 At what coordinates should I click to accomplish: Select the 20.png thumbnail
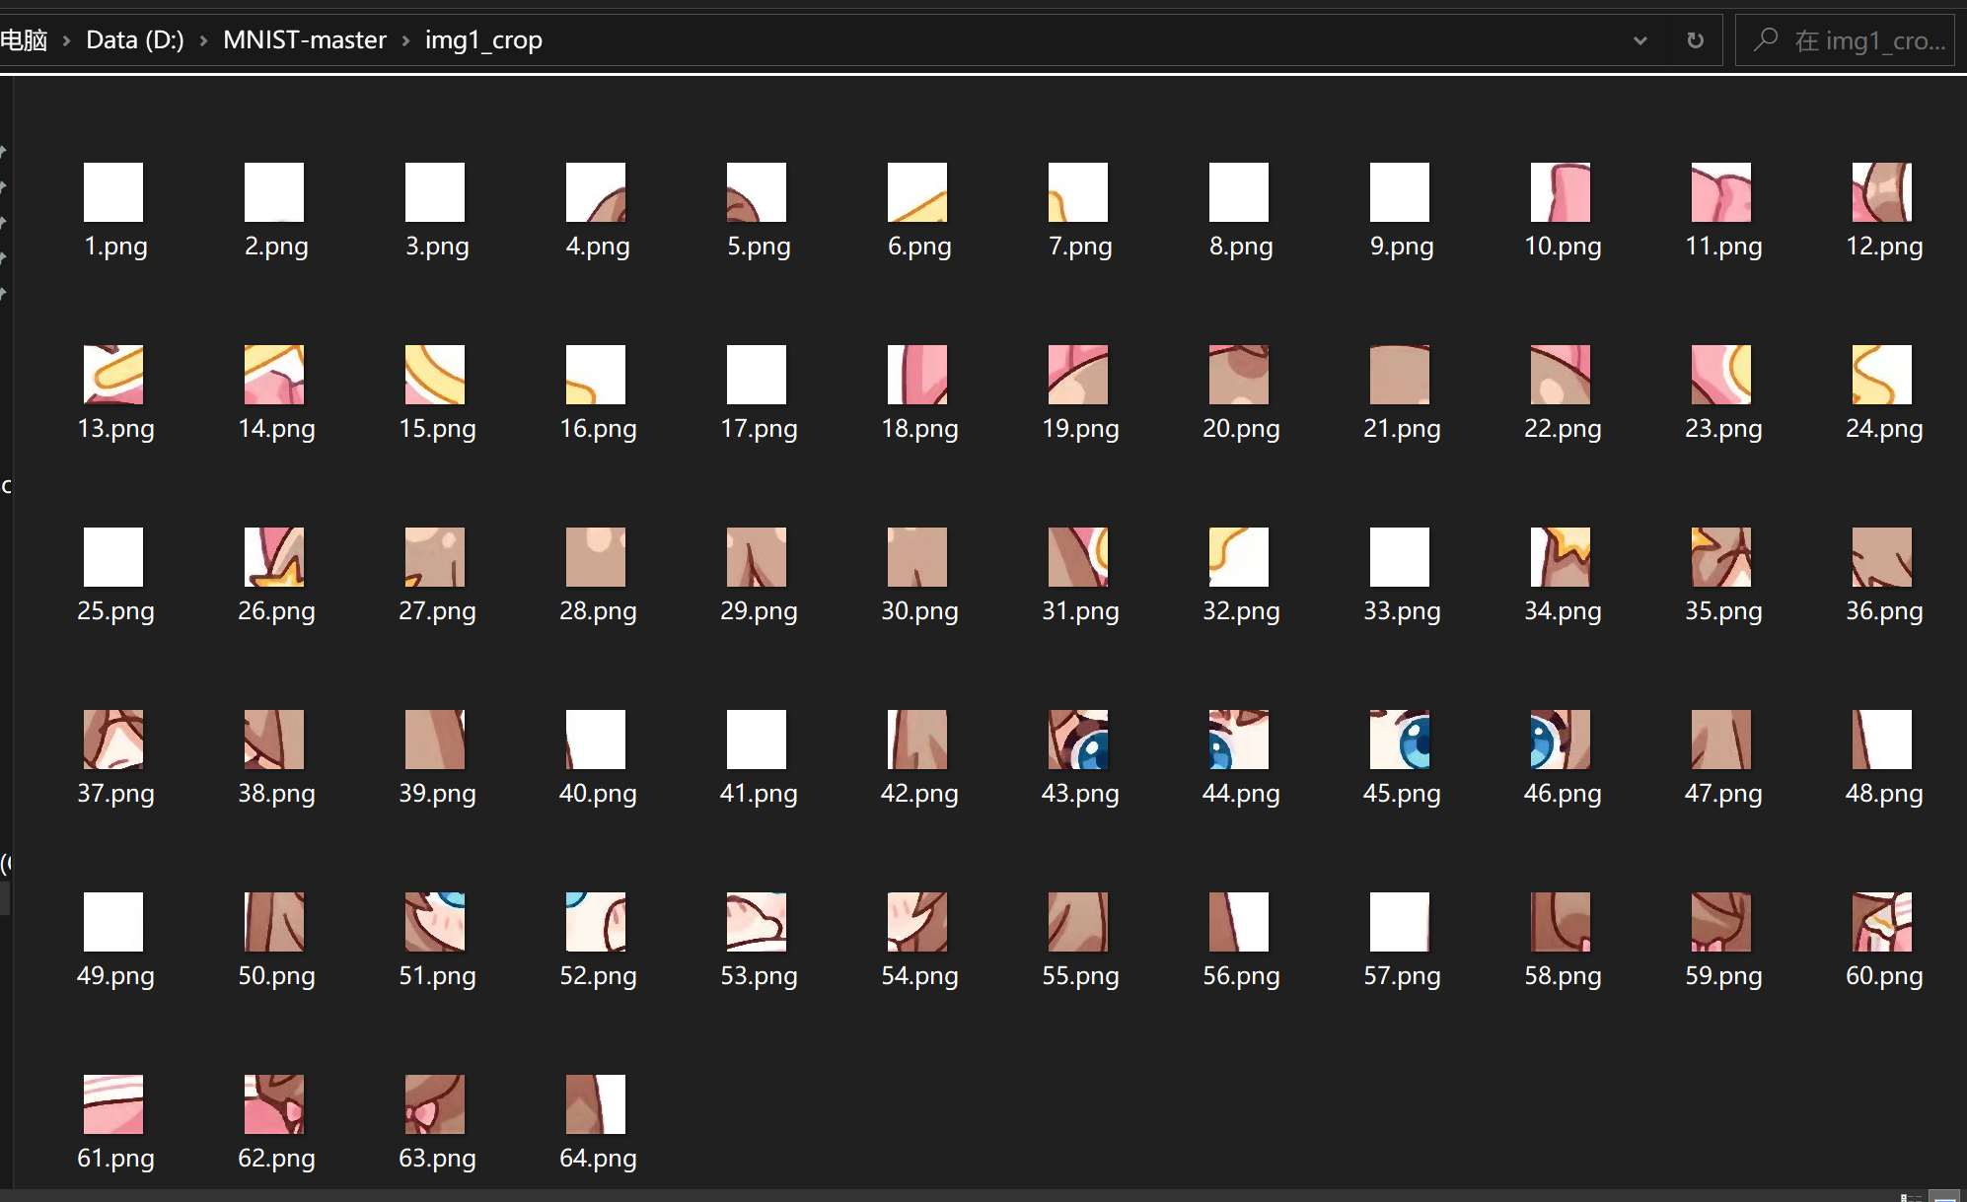(x=1239, y=375)
